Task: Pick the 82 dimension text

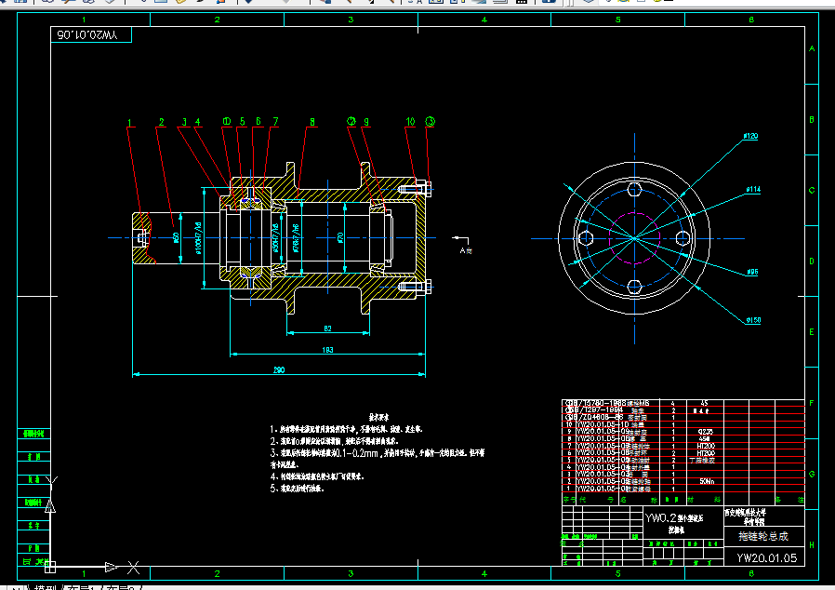Action: coord(327,329)
